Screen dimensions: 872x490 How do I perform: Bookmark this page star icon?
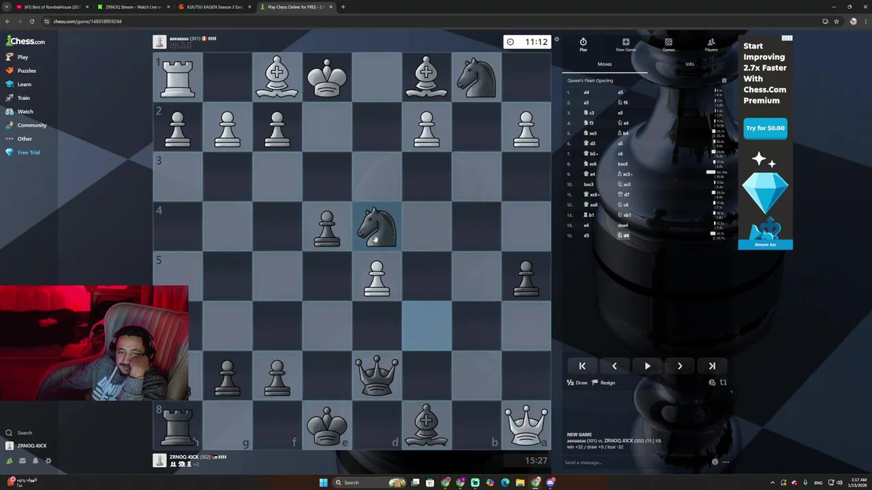tap(837, 21)
